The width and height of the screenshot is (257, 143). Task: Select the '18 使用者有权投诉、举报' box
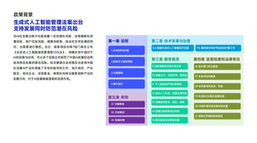pos(217,86)
